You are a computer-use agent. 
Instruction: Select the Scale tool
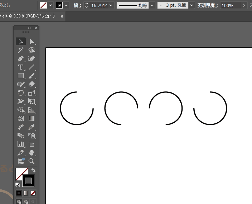click(x=31, y=93)
